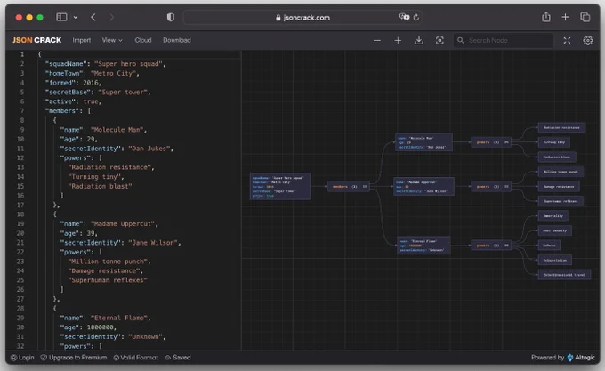Click the Saved cloud status indicator

178,358
